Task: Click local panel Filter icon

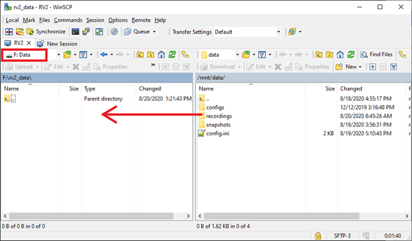Action: pyautogui.click(x=83, y=55)
